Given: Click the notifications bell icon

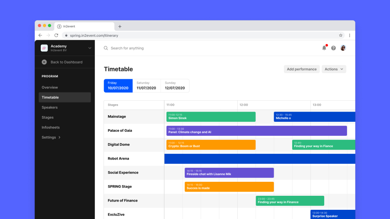Looking at the screenshot, I should [x=324, y=48].
